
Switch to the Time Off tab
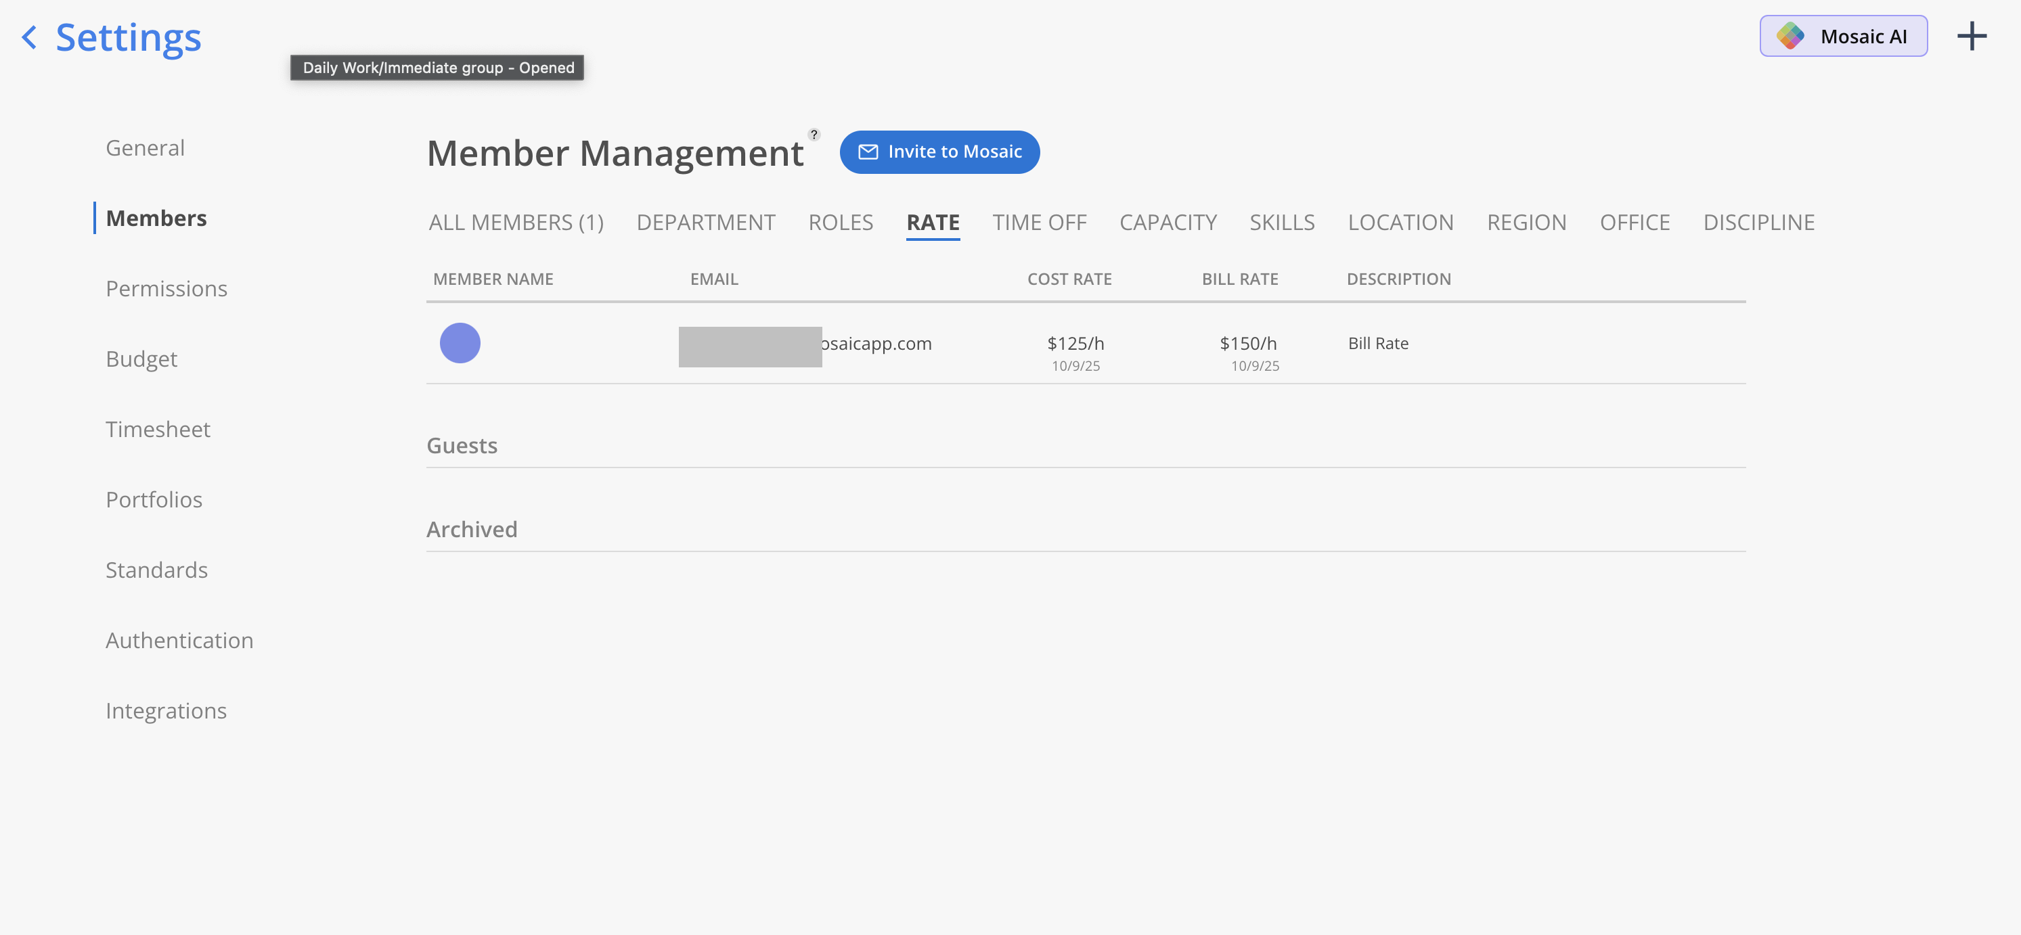1039,223
